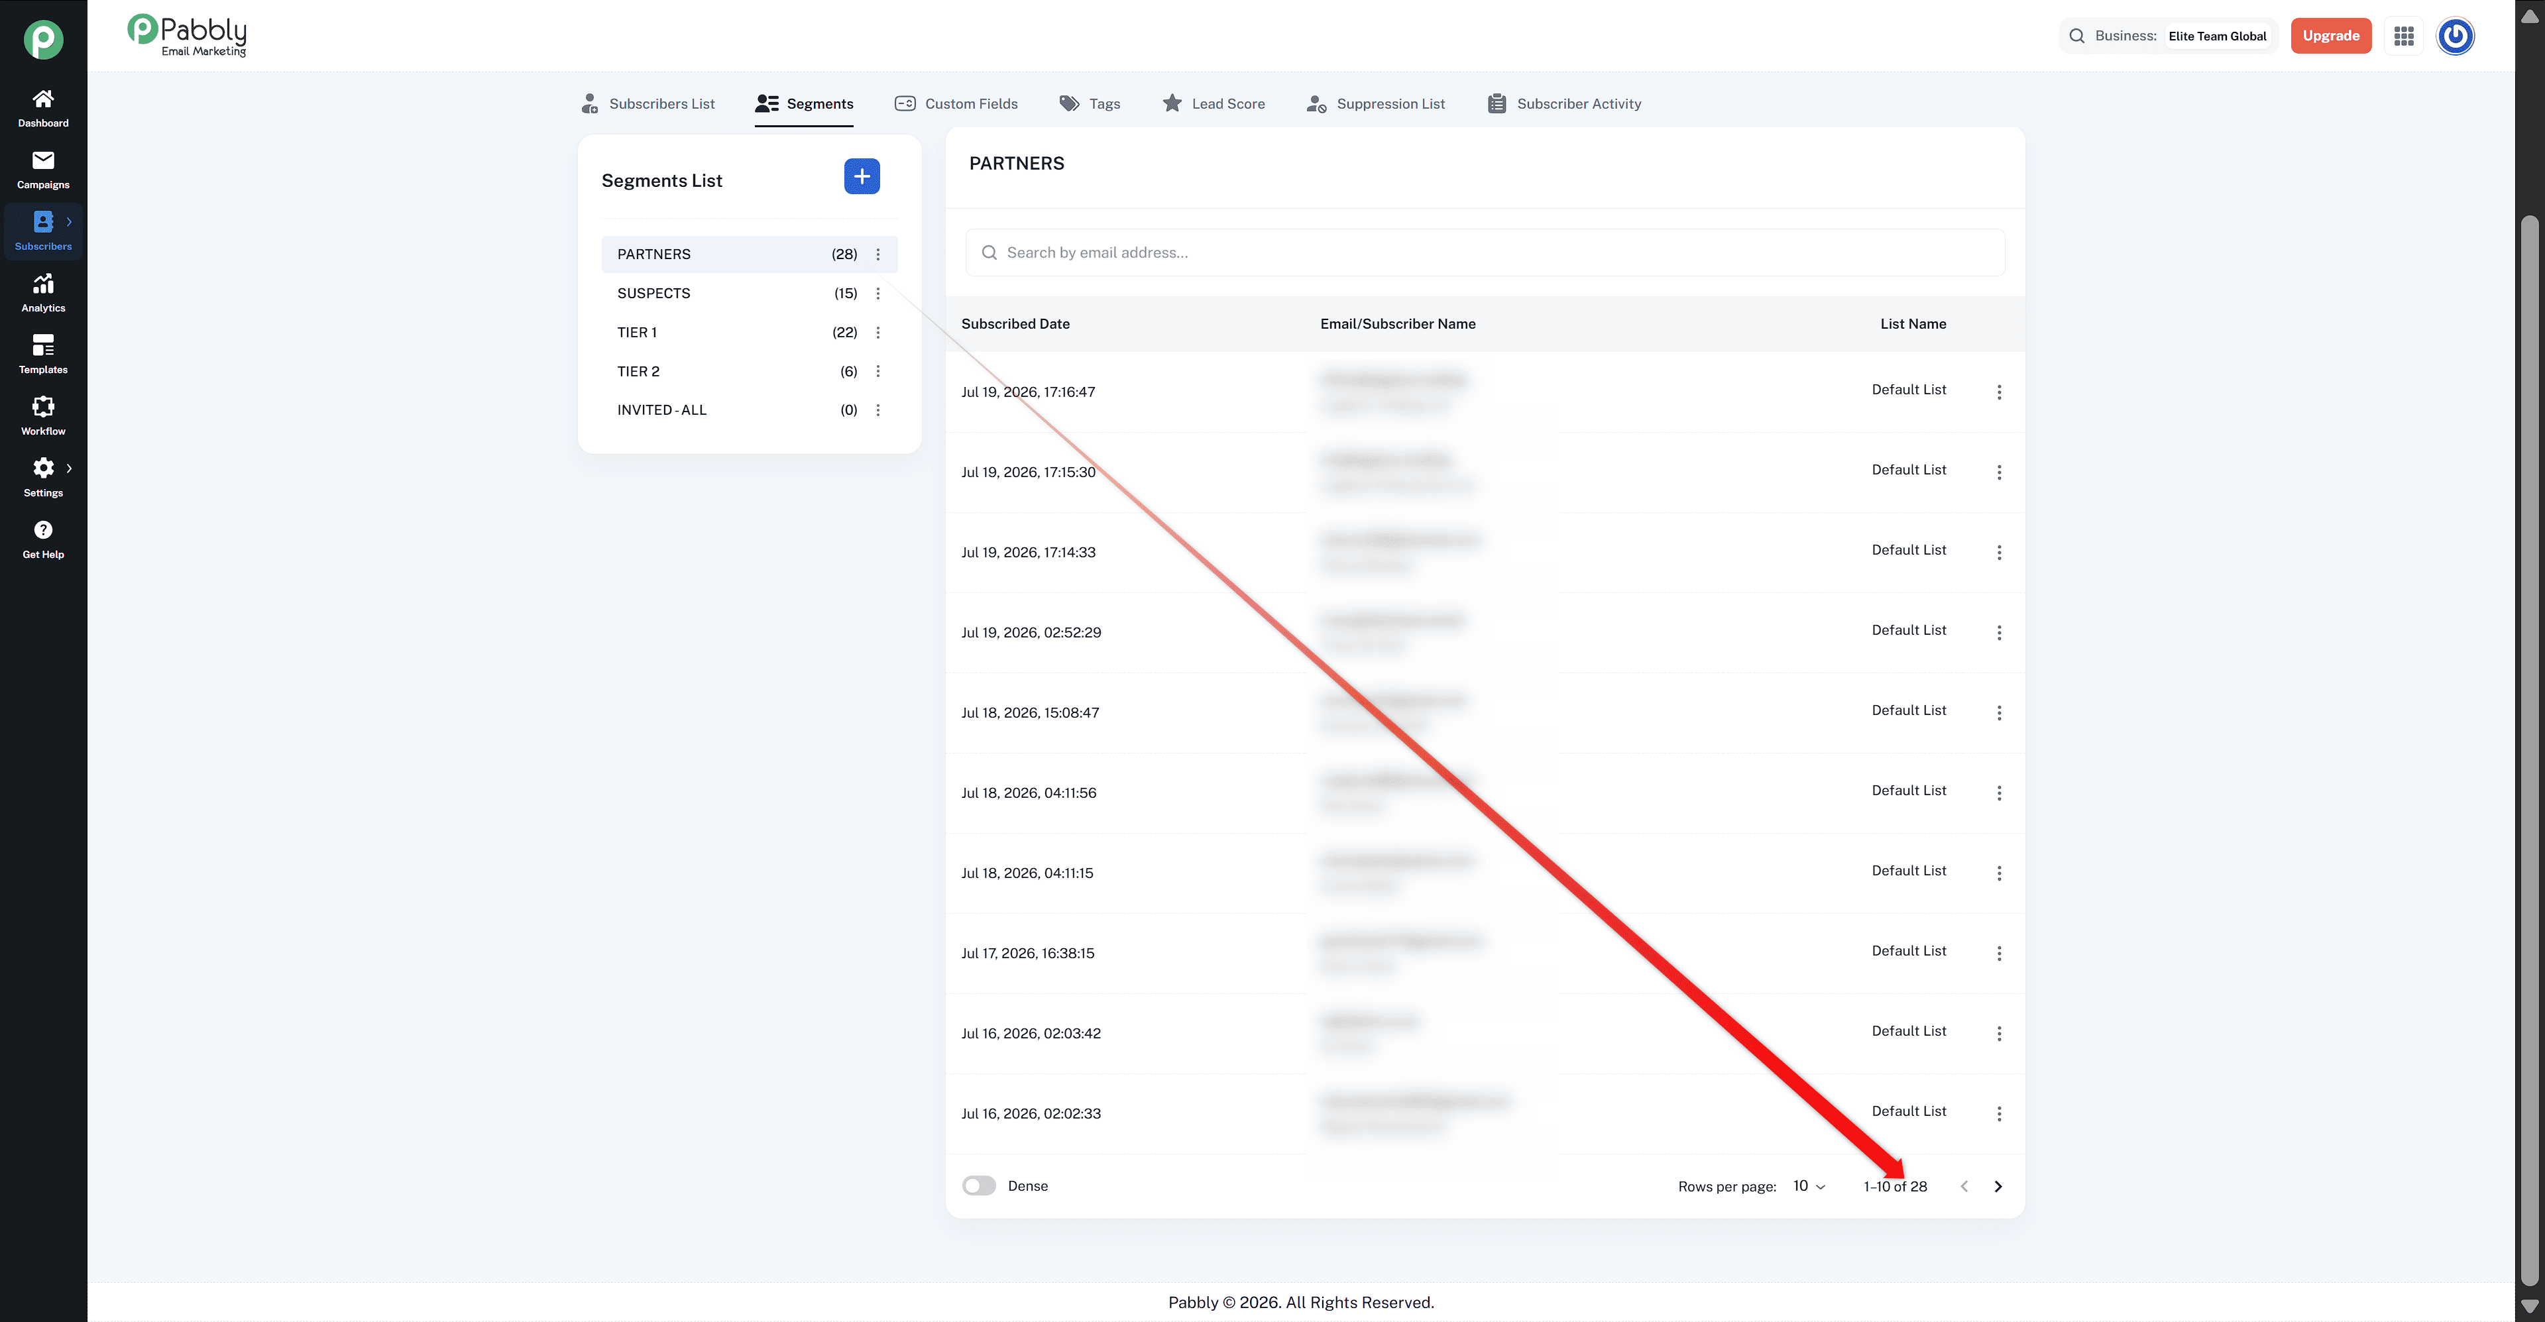
Task: Expand Settings submenu chevron
Action: [x=69, y=468]
